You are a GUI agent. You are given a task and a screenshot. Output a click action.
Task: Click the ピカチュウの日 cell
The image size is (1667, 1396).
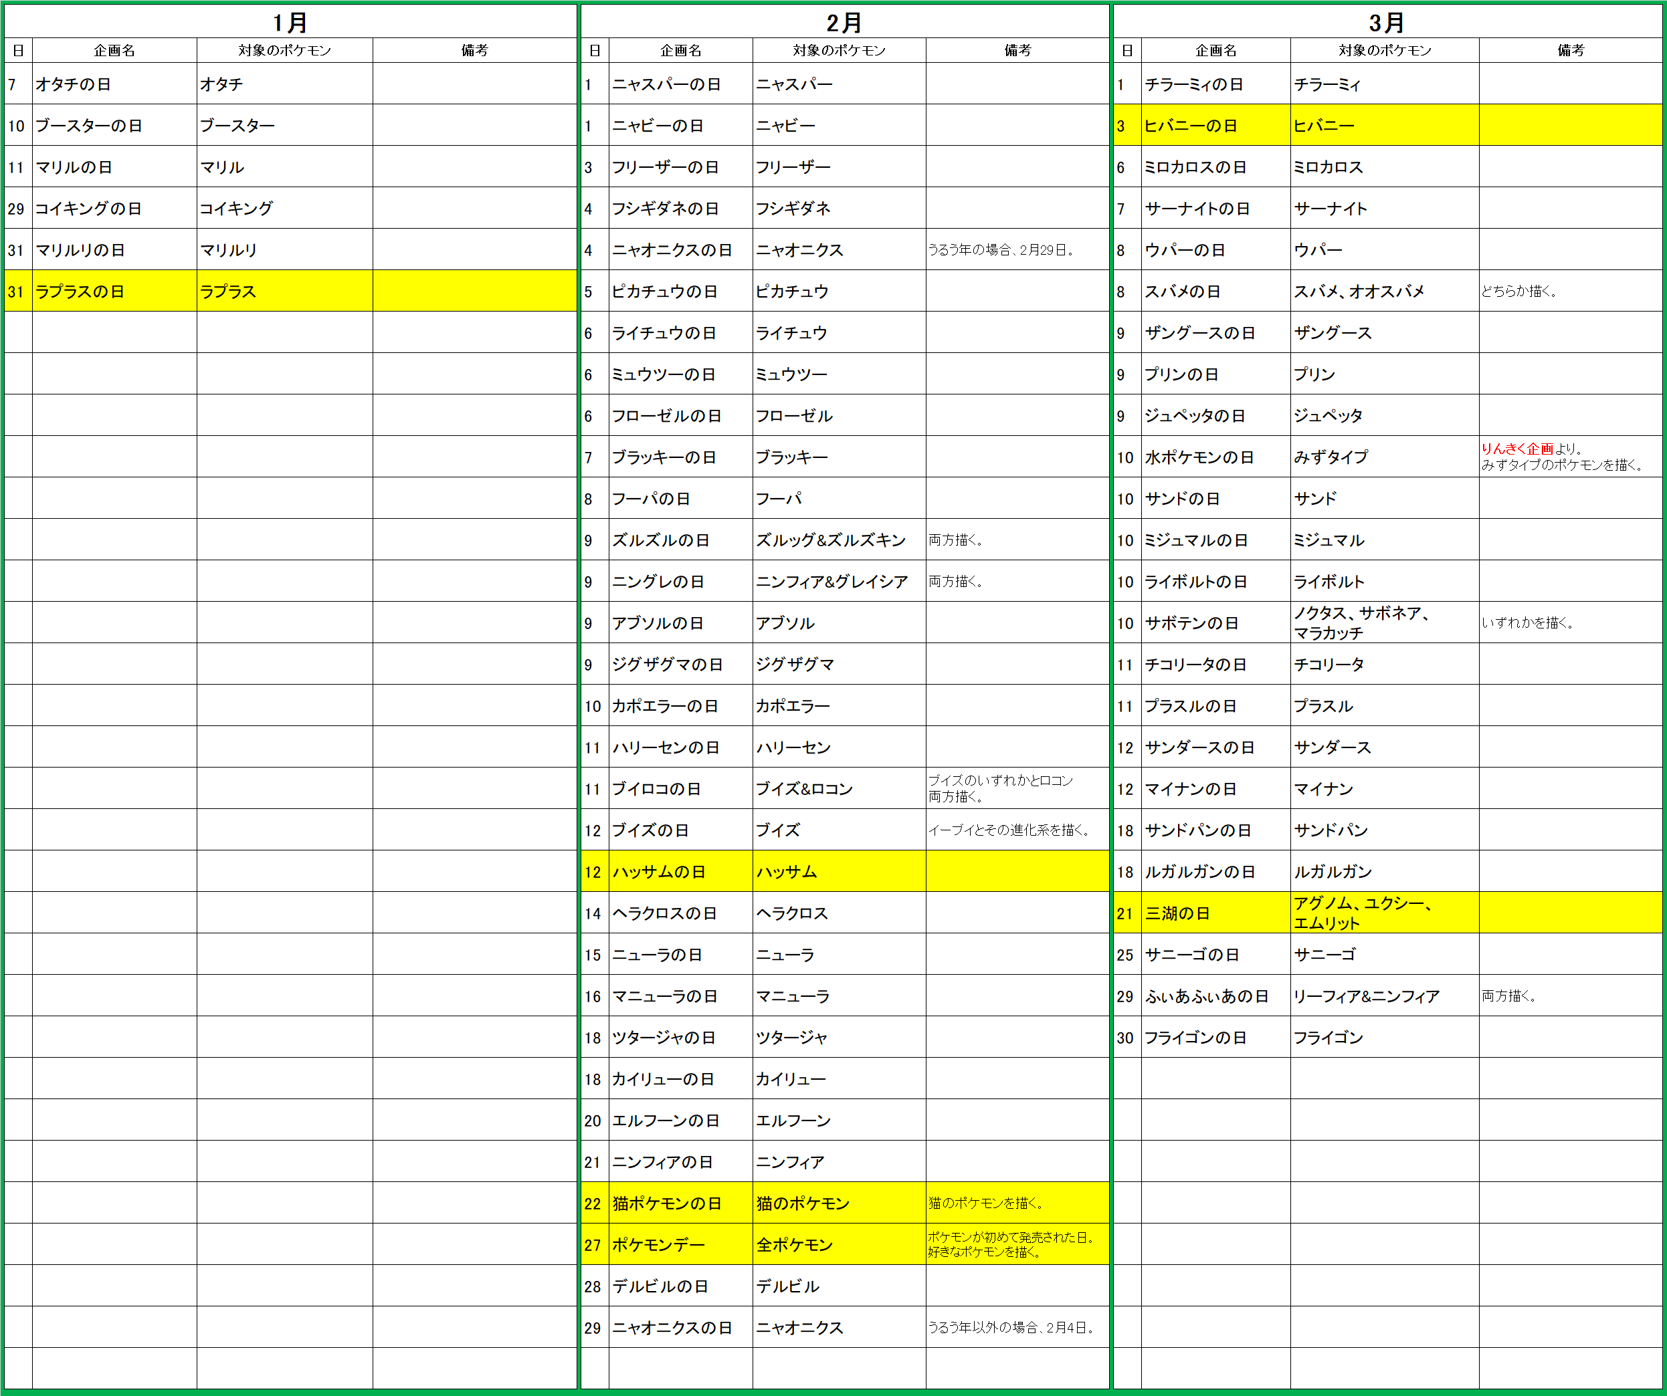coord(664,291)
